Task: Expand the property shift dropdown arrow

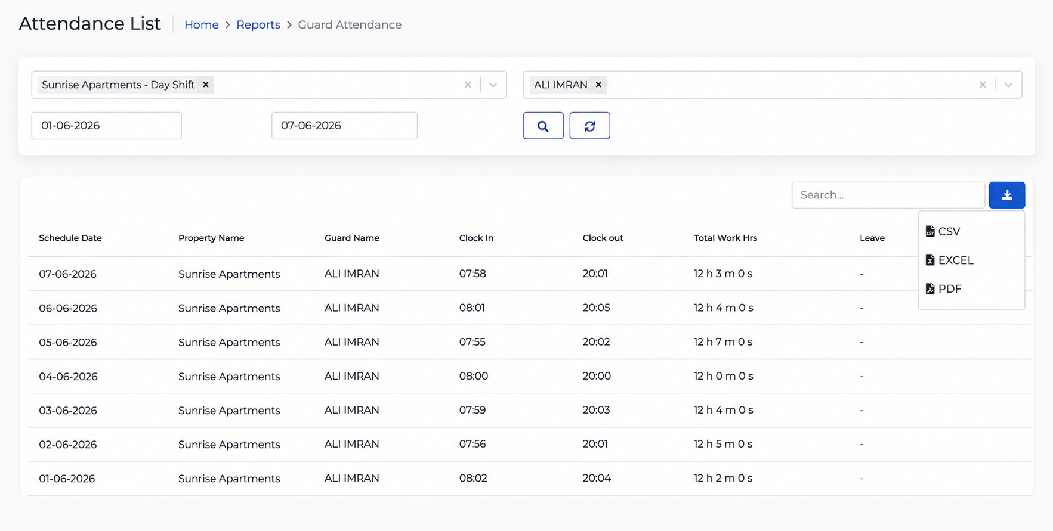Action: [493, 85]
